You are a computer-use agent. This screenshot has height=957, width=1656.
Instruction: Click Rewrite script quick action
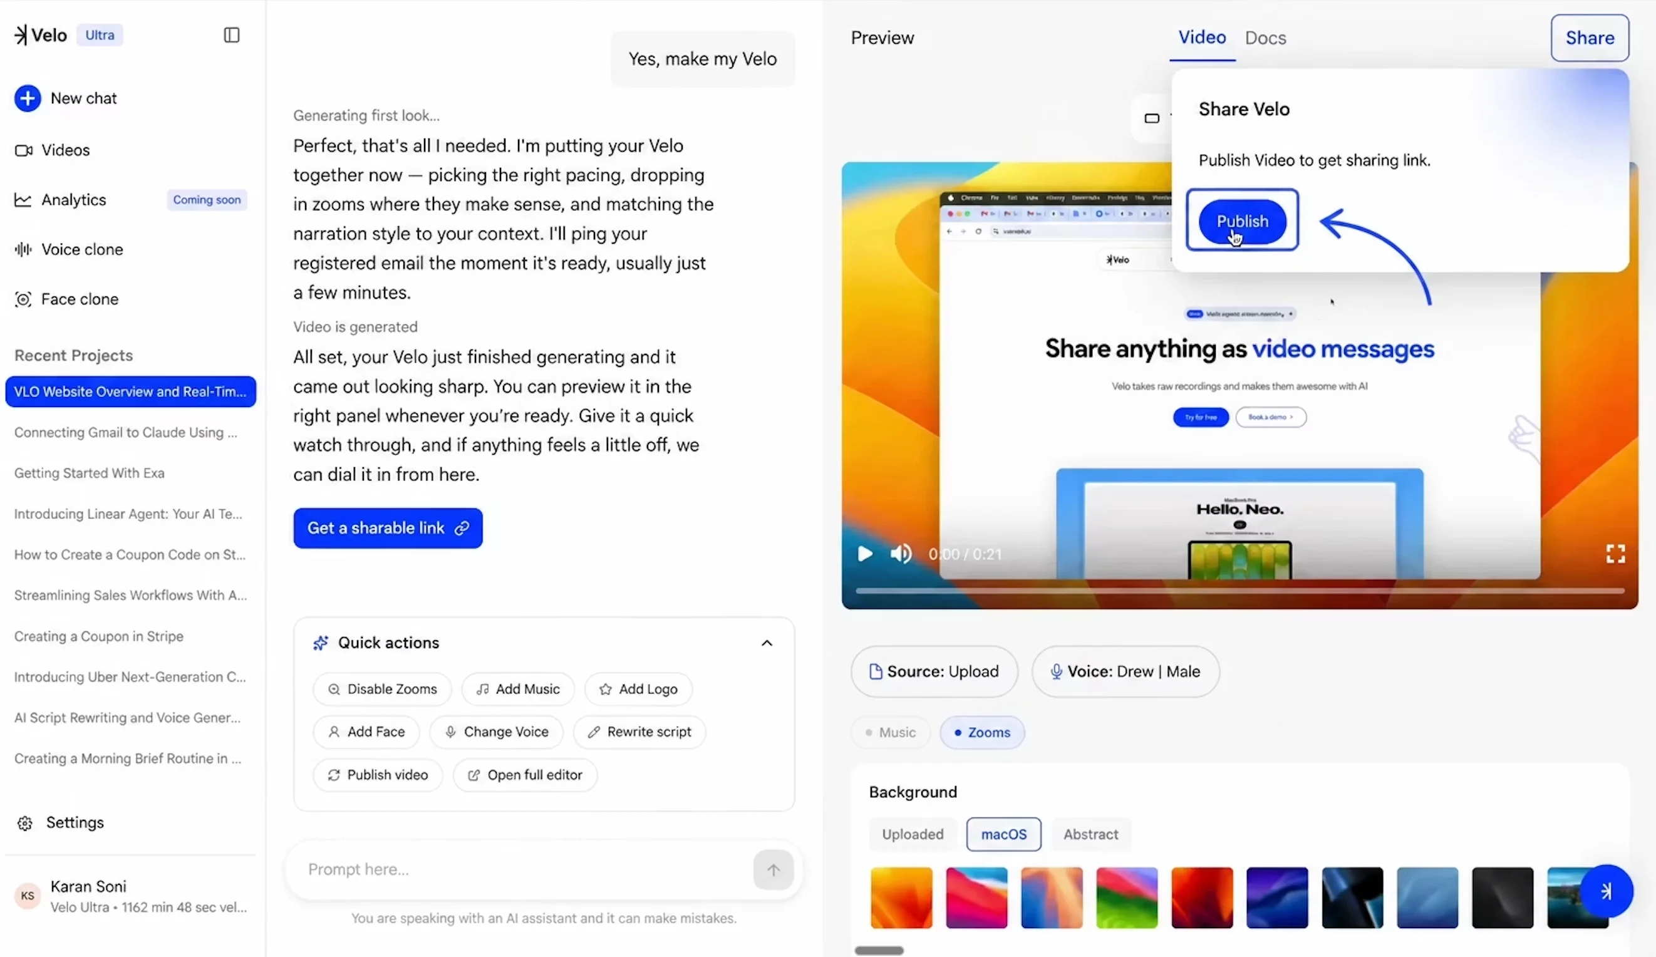(639, 732)
